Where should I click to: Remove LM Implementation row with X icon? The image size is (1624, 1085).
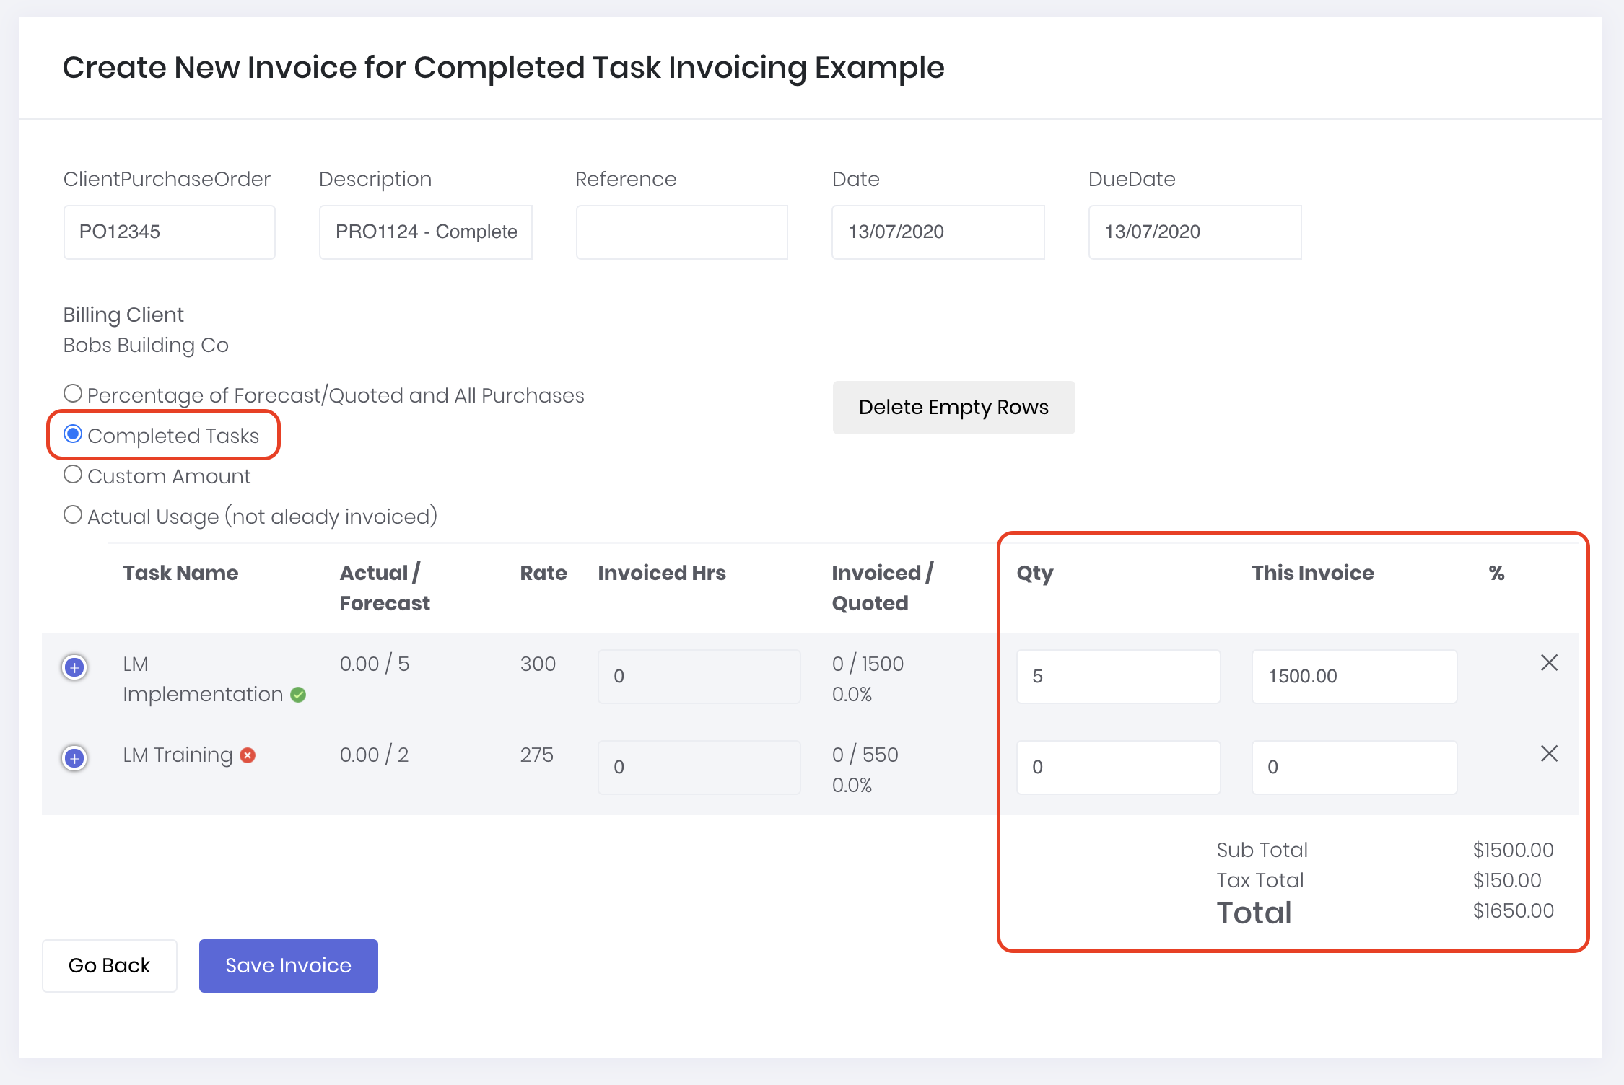pyautogui.click(x=1549, y=663)
